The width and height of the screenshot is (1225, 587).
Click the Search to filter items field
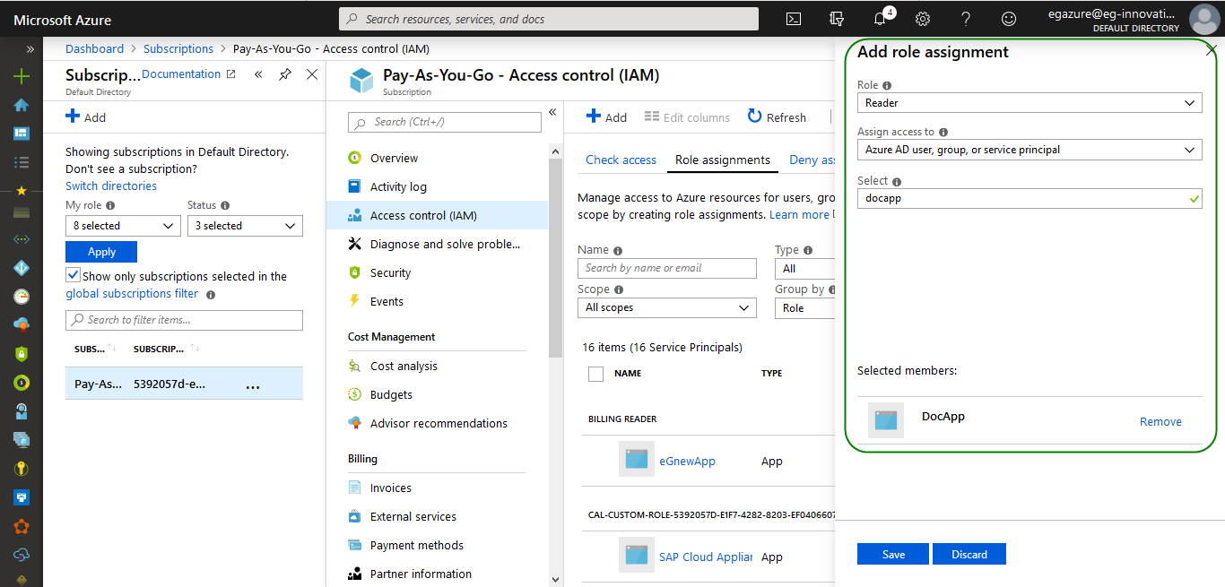[184, 320]
